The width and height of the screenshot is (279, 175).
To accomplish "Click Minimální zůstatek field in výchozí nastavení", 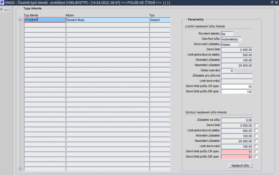I will click(237, 136).
